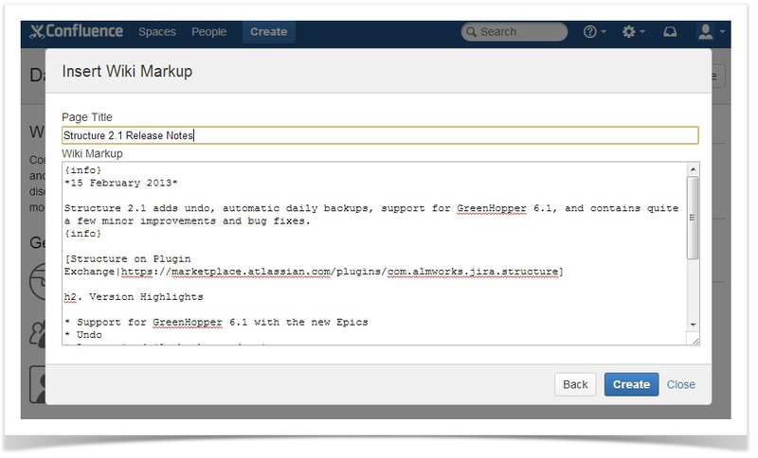Open the settings gear menu
758x458 pixels.
point(633,32)
